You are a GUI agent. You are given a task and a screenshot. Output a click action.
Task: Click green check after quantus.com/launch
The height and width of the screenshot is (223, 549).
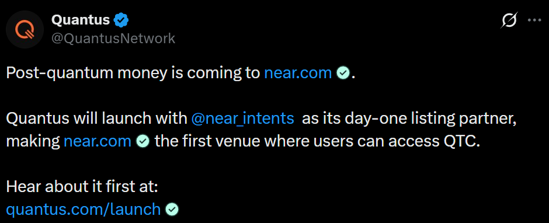tap(172, 210)
